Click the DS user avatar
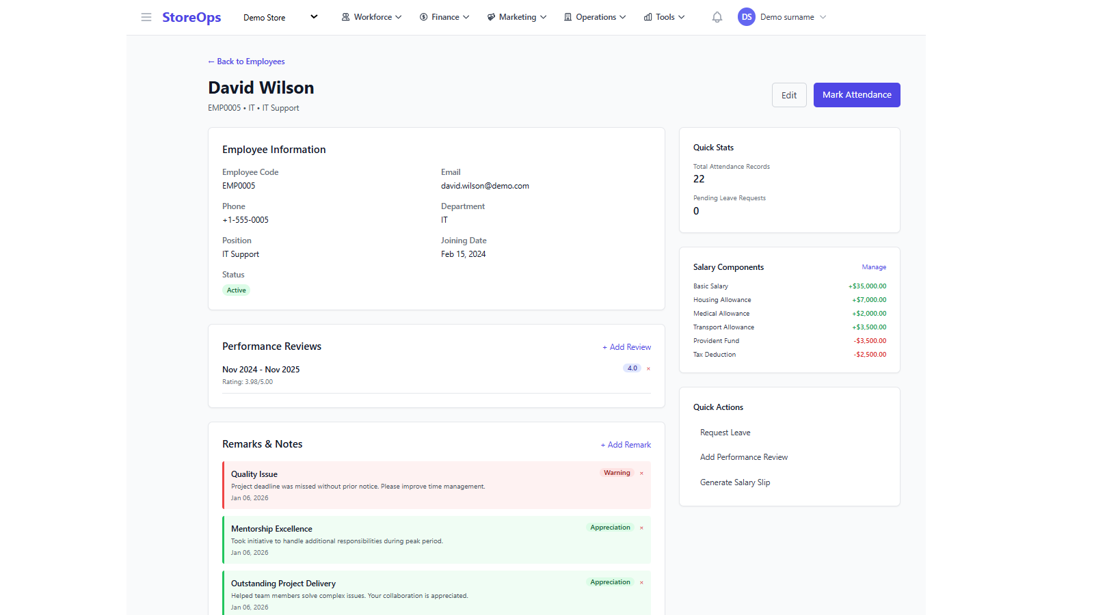The image size is (1094, 615). click(747, 16)
